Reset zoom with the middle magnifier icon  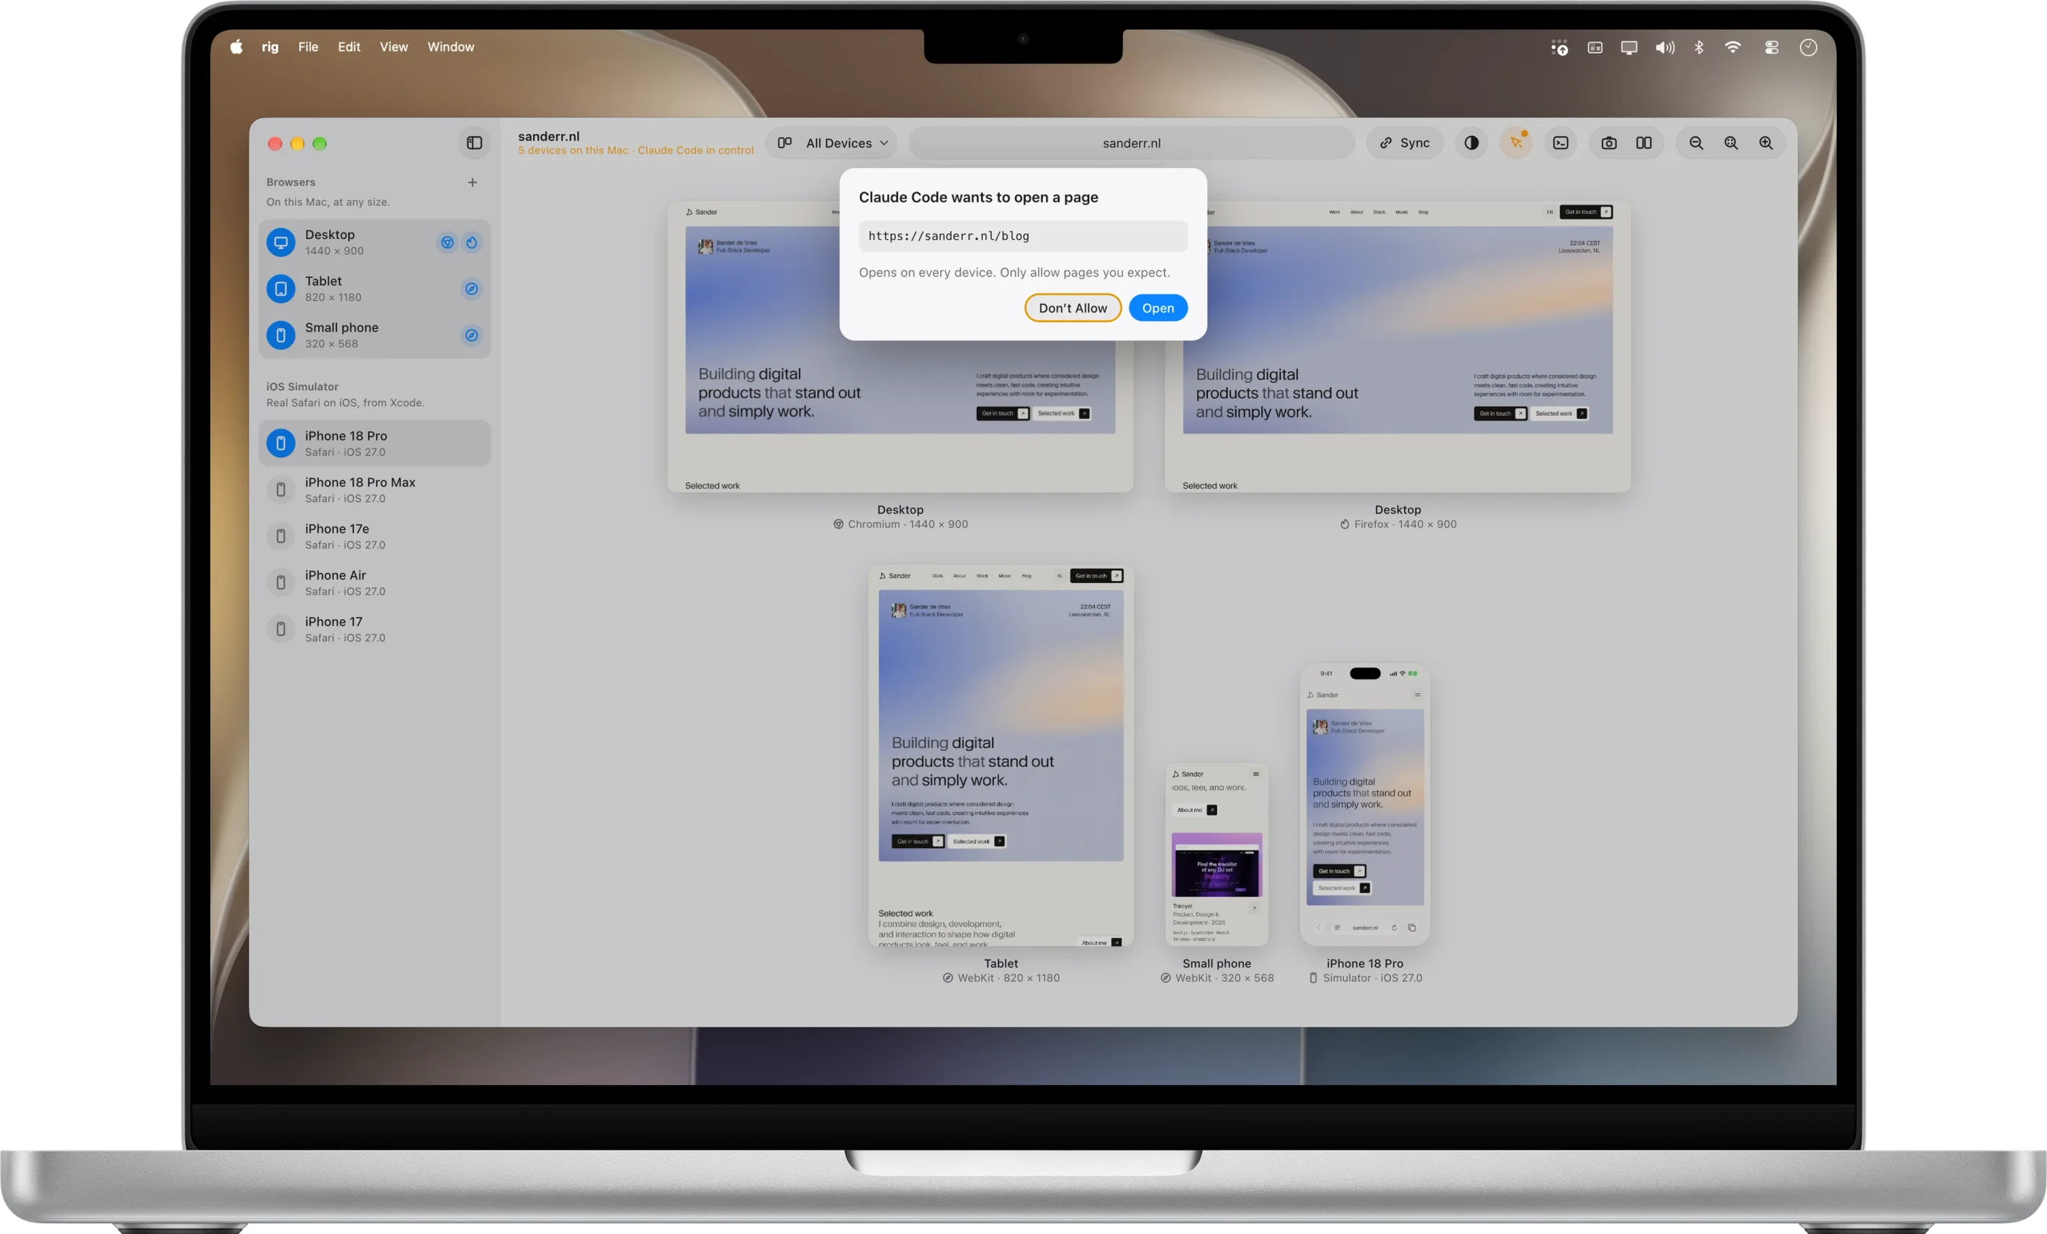click(1731, 143)
